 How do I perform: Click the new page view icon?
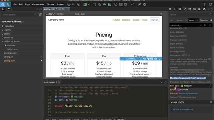(x=126, y=4)
